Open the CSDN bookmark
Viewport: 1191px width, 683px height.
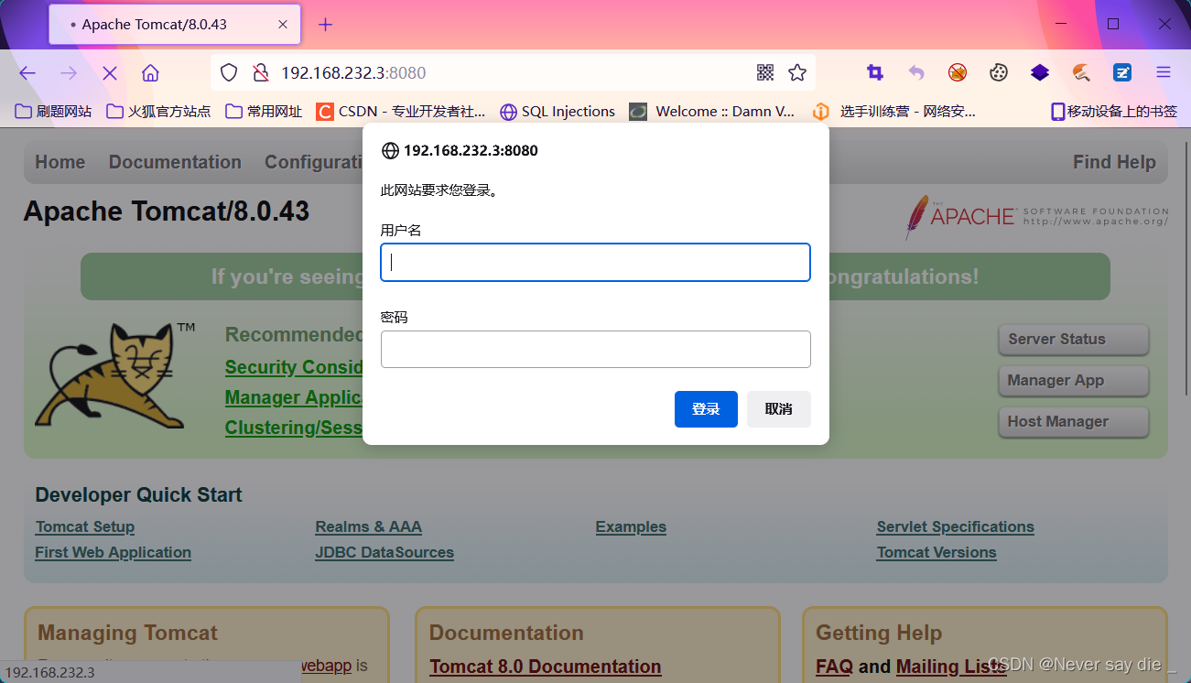point(401,112)
